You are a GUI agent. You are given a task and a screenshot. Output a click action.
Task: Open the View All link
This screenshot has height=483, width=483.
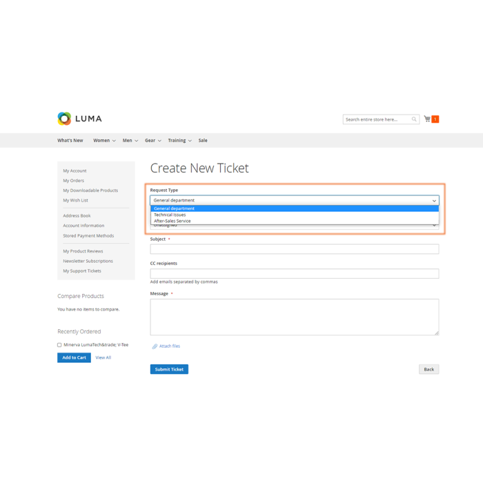point(103,357)
